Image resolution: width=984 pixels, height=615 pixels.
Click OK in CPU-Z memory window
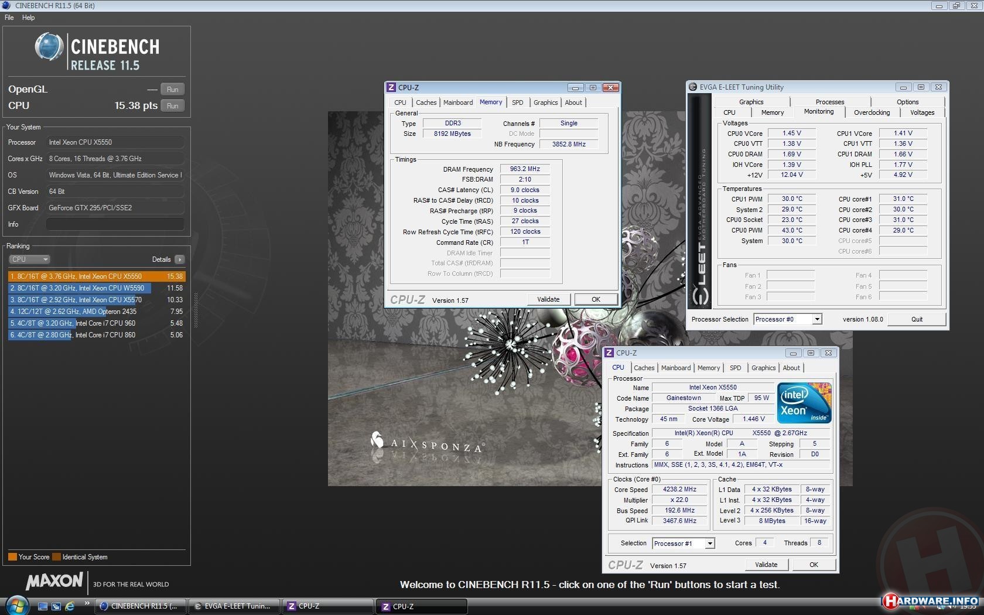tap(596, 299)
